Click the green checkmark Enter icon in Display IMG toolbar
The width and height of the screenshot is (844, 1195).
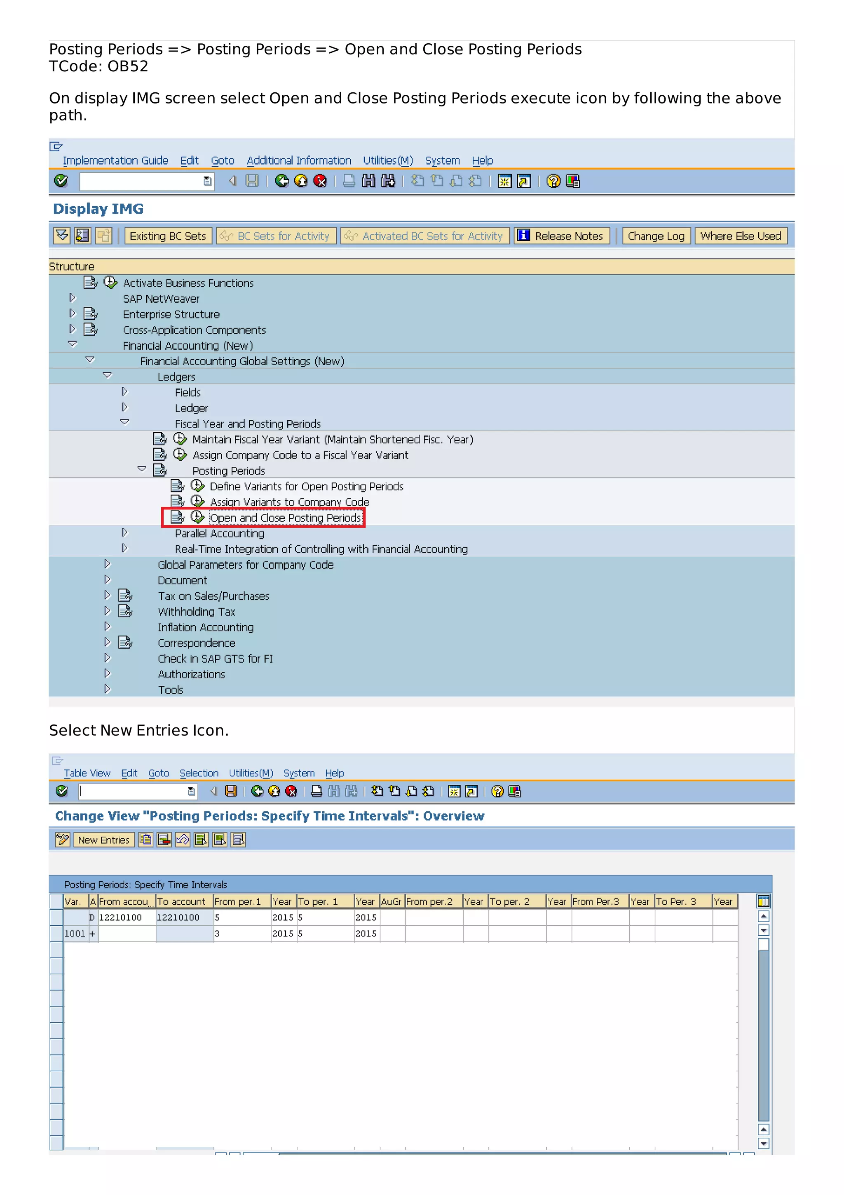click(x=61, y=181)
